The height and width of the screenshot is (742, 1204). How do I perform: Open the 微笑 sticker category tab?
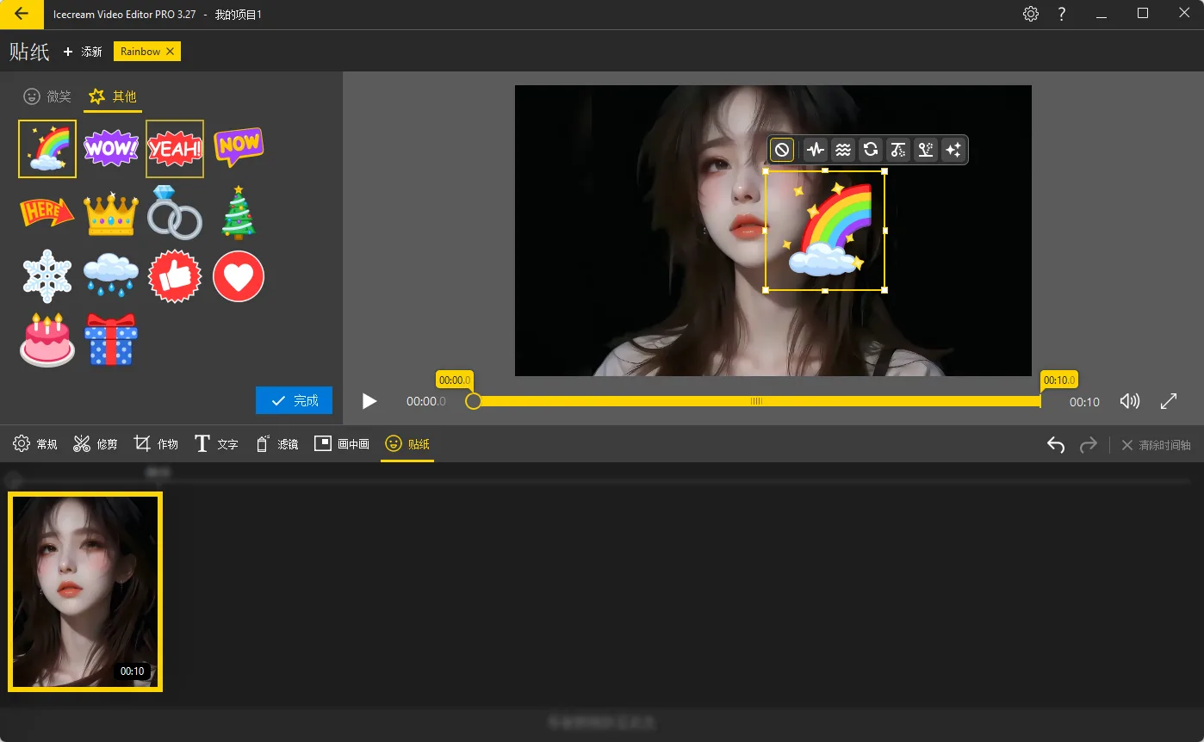(x=47, y=96)
